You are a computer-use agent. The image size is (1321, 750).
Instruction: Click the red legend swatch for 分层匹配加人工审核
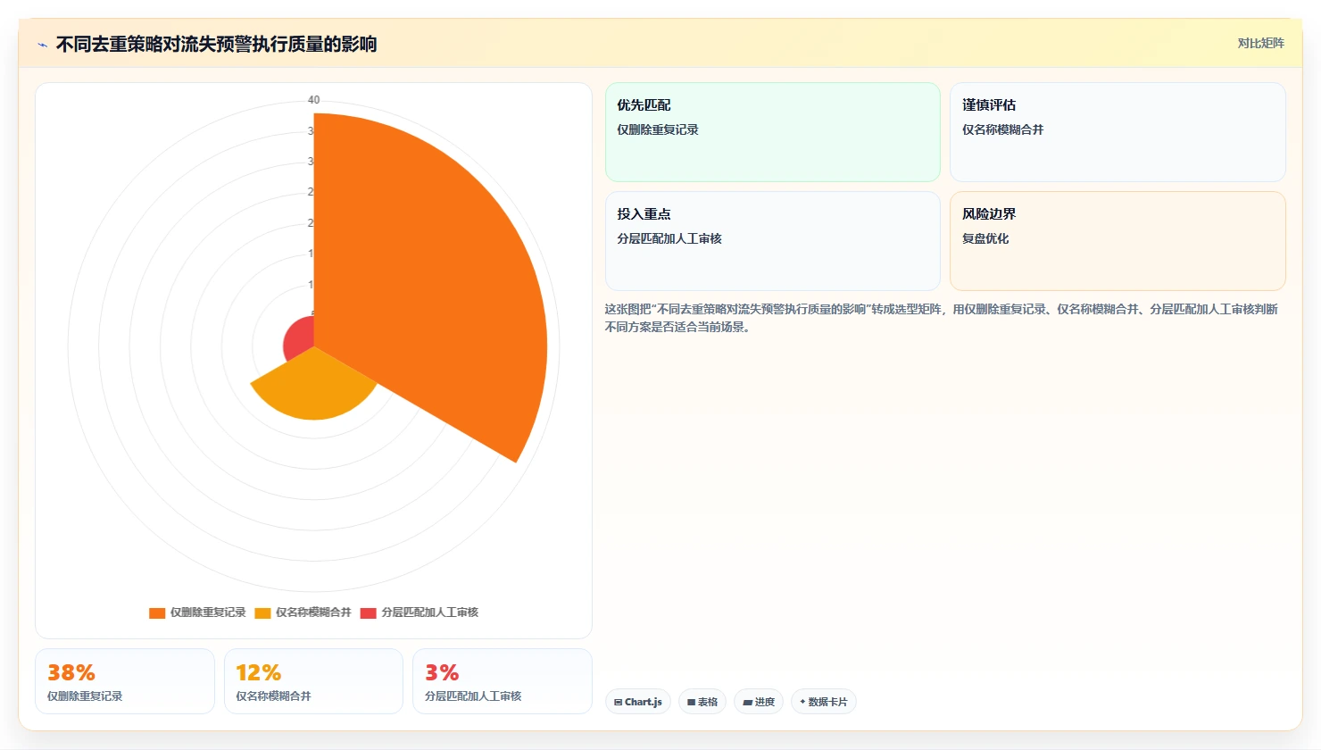point(368,612)
